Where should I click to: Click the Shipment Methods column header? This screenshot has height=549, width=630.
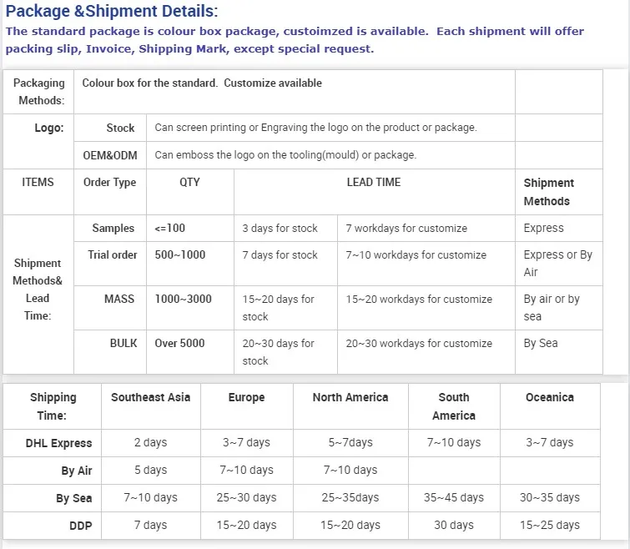click(x=548, y=192)
